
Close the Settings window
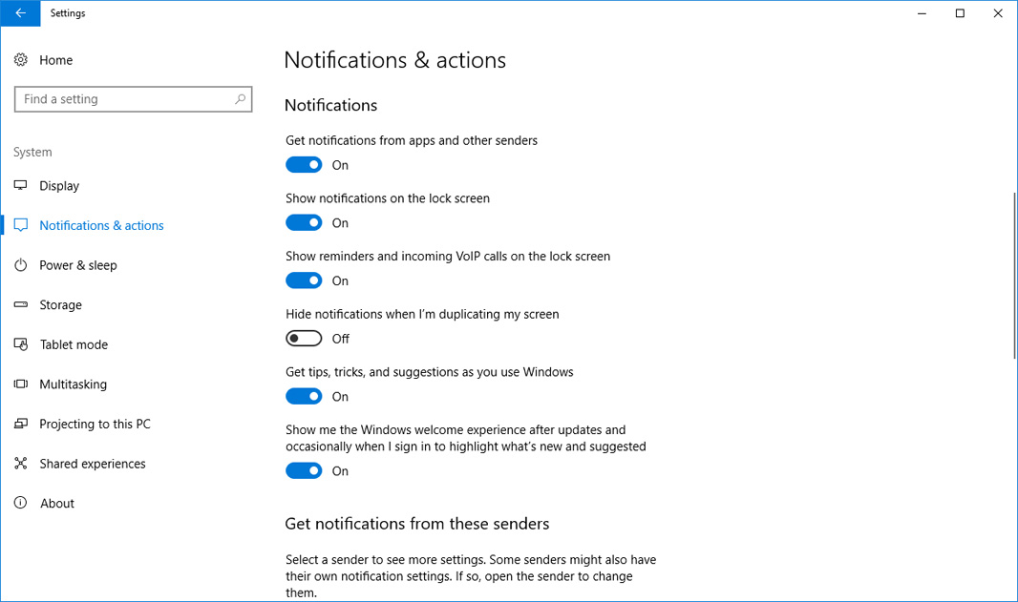tap(998, 13)
